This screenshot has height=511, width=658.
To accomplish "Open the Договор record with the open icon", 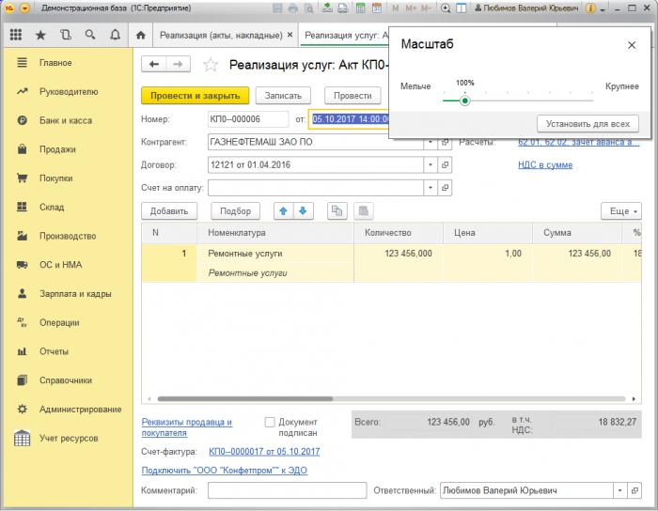I will tap(445, 164).
